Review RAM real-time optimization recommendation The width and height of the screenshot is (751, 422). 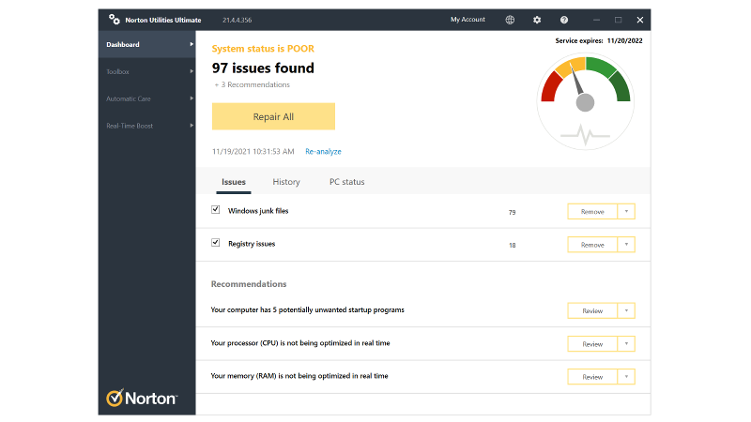pyautogui.click(x=592, y=377)
